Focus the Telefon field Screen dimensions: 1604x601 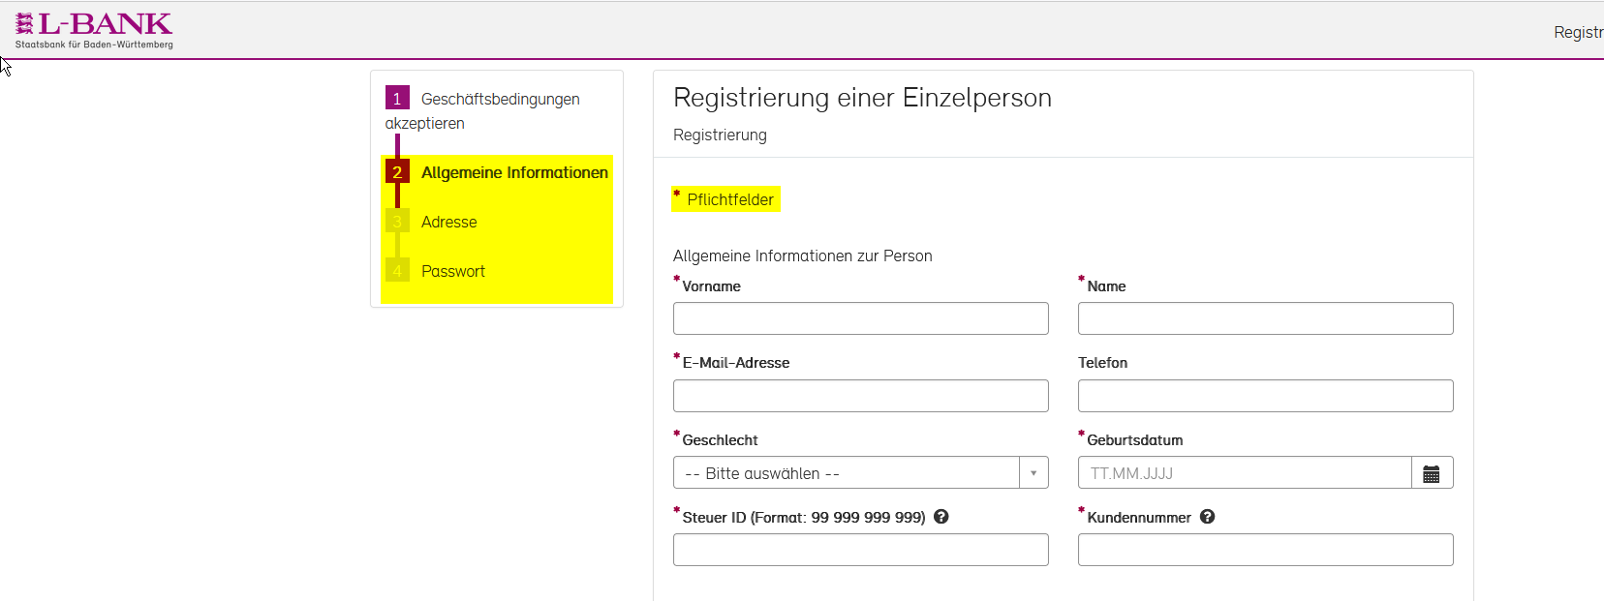click(1265, 396)
